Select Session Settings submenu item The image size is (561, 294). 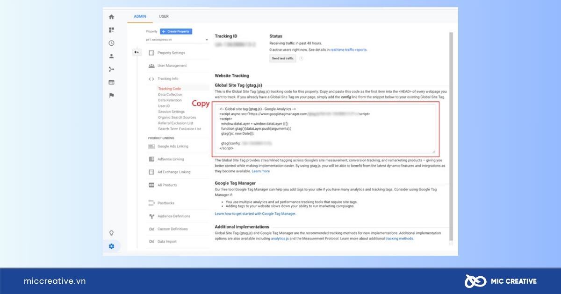[x=171, y=112]
